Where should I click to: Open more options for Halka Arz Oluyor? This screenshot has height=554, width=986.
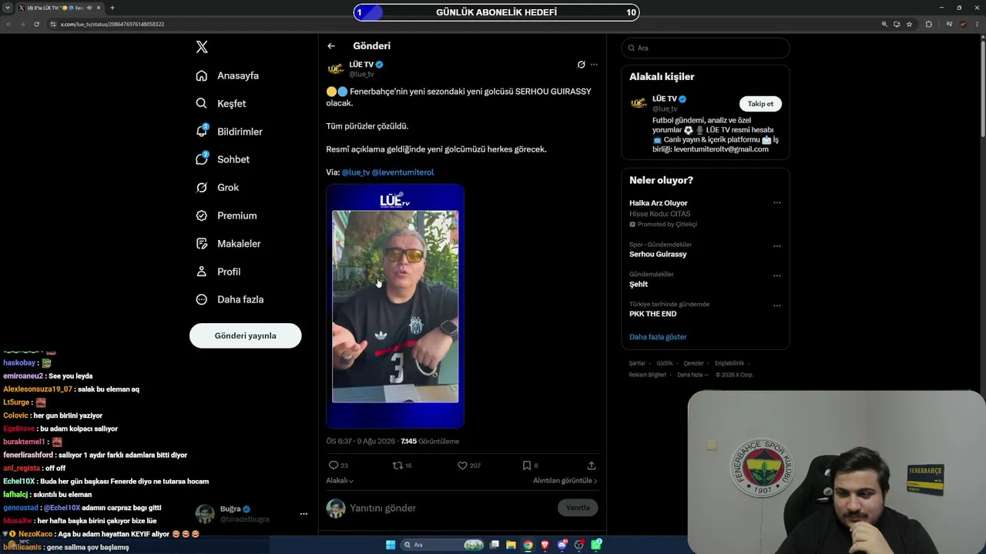tap(776, 203)
